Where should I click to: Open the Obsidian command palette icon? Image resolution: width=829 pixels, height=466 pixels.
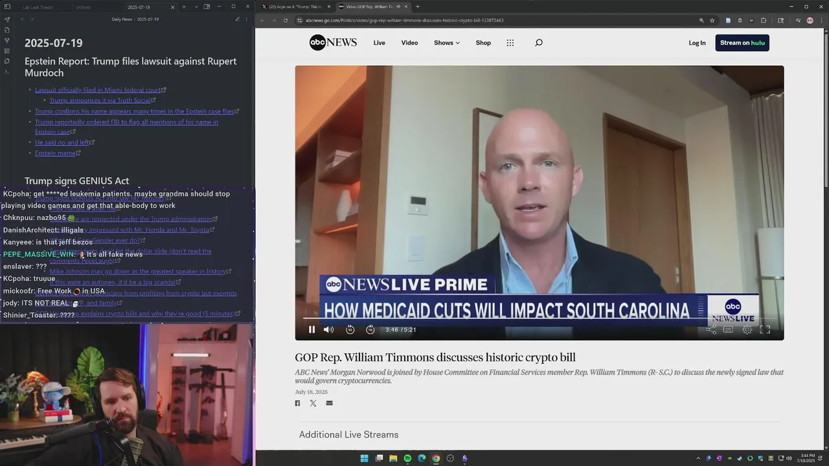coord(7,71)
